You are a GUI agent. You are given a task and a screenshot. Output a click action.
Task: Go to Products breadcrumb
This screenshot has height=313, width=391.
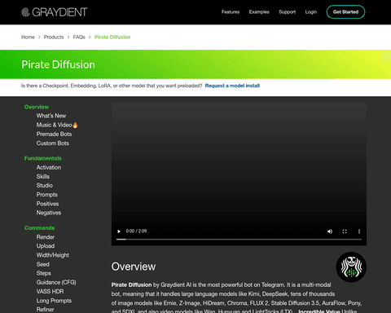coord(54,37)
